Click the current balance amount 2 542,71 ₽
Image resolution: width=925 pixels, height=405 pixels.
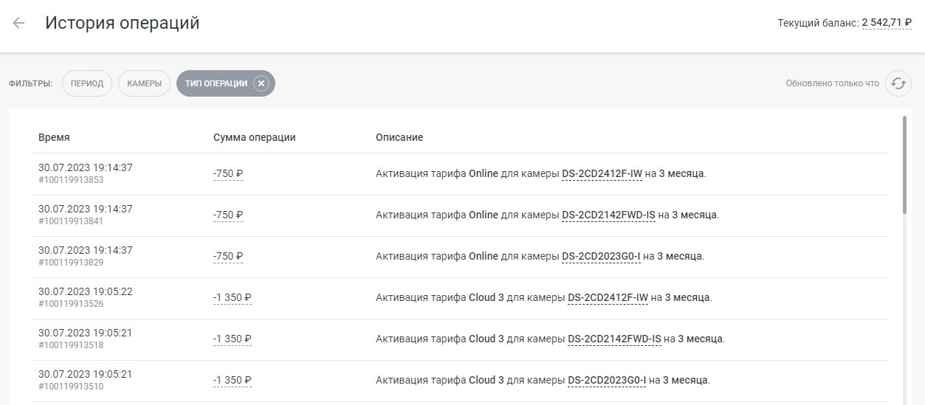click(x=886, y=23)
